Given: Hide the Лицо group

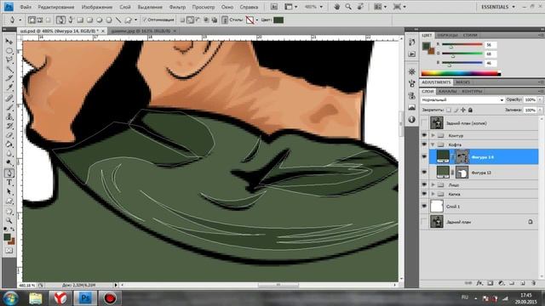Looking at the screenshot, I should 424,185.
